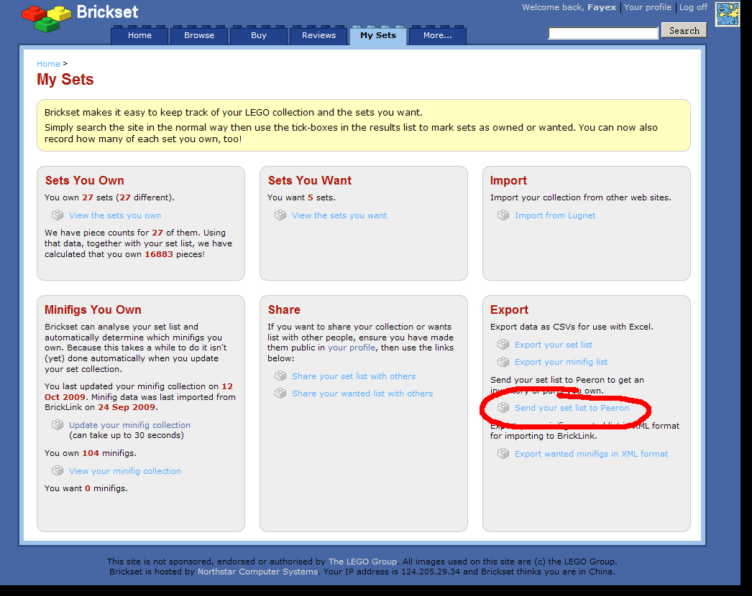Click the 24 Sep 2009 date

(127, 407)
